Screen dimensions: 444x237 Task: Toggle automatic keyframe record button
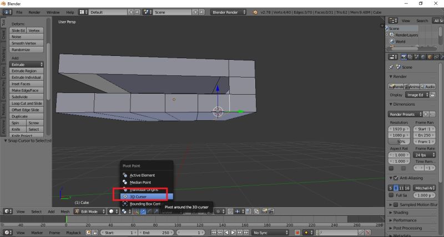(x=297, y=233)
